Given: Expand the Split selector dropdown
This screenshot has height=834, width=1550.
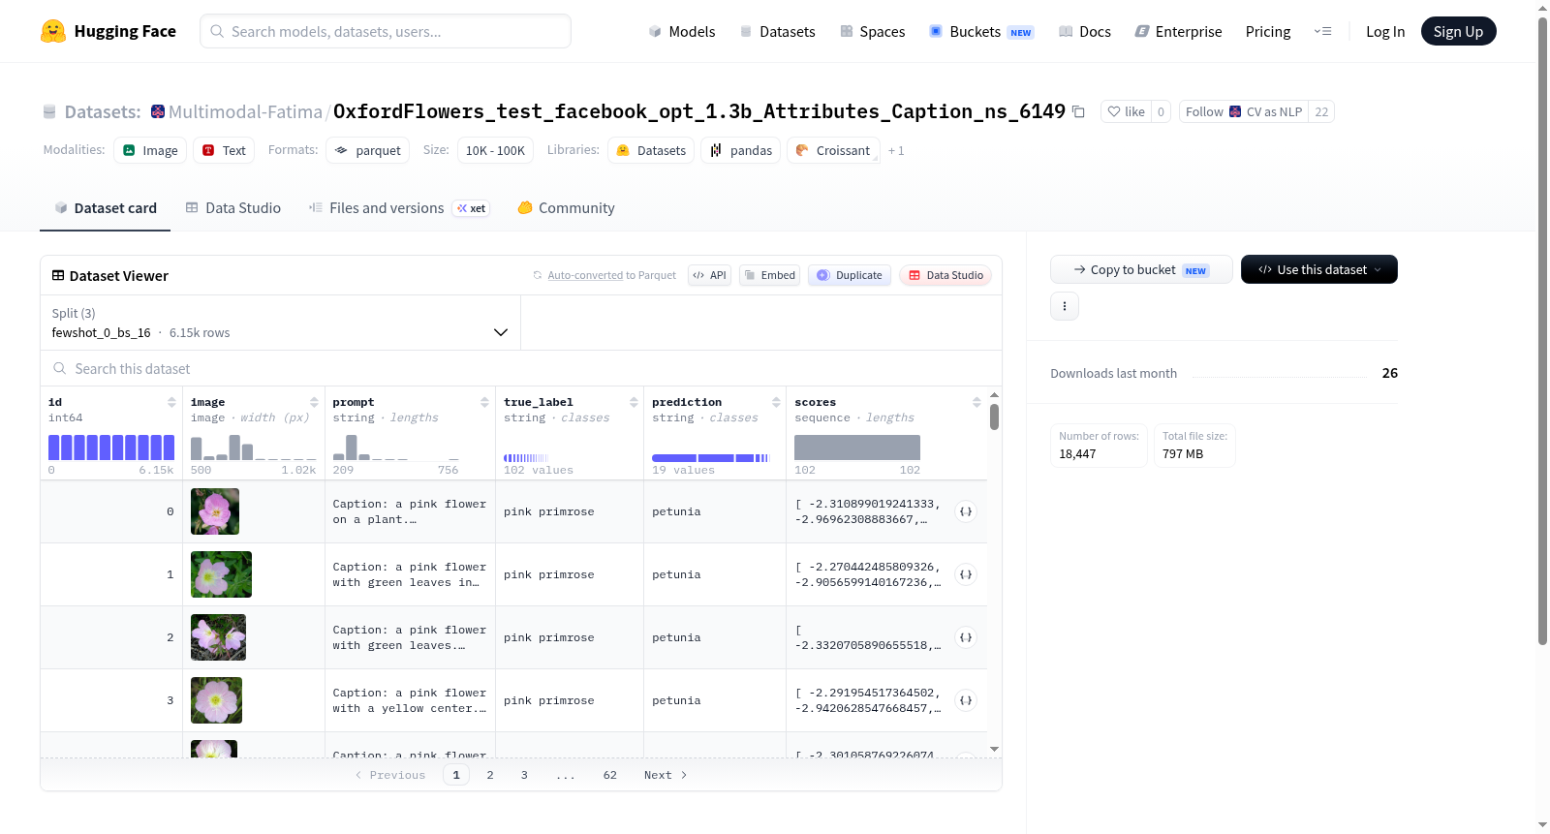Looking at the screenshot, I should point(280,323).
